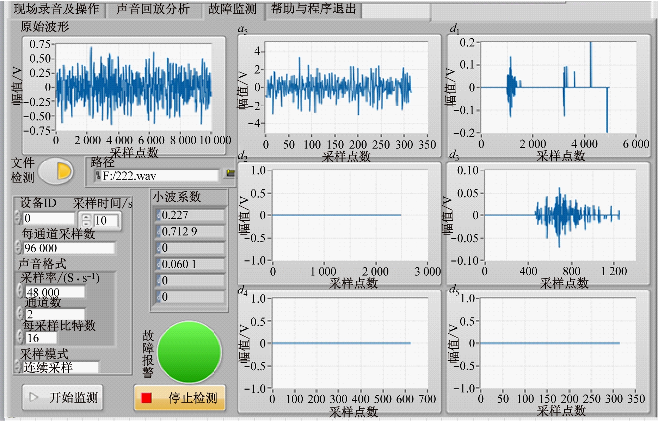Click the 每通道采样数 stepper arrows

coord(18,247)
